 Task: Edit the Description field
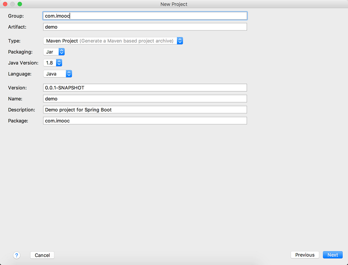[145, 110]
